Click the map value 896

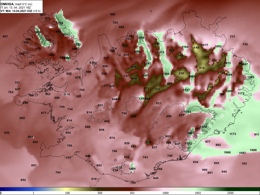[x=30, y=137]
